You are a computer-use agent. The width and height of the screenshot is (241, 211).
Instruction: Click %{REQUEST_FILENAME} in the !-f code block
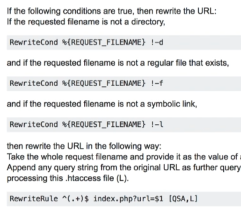pyautogui.click(x=104, y=83)
